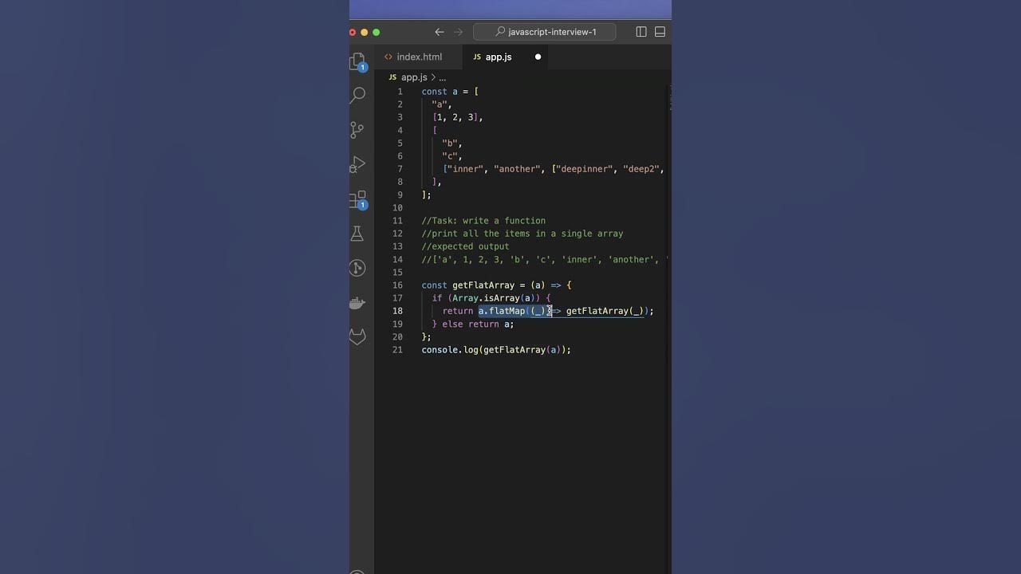
Task: Click line number 1 in the gutter
Action: pyautogui.click(x=400, y=92)
